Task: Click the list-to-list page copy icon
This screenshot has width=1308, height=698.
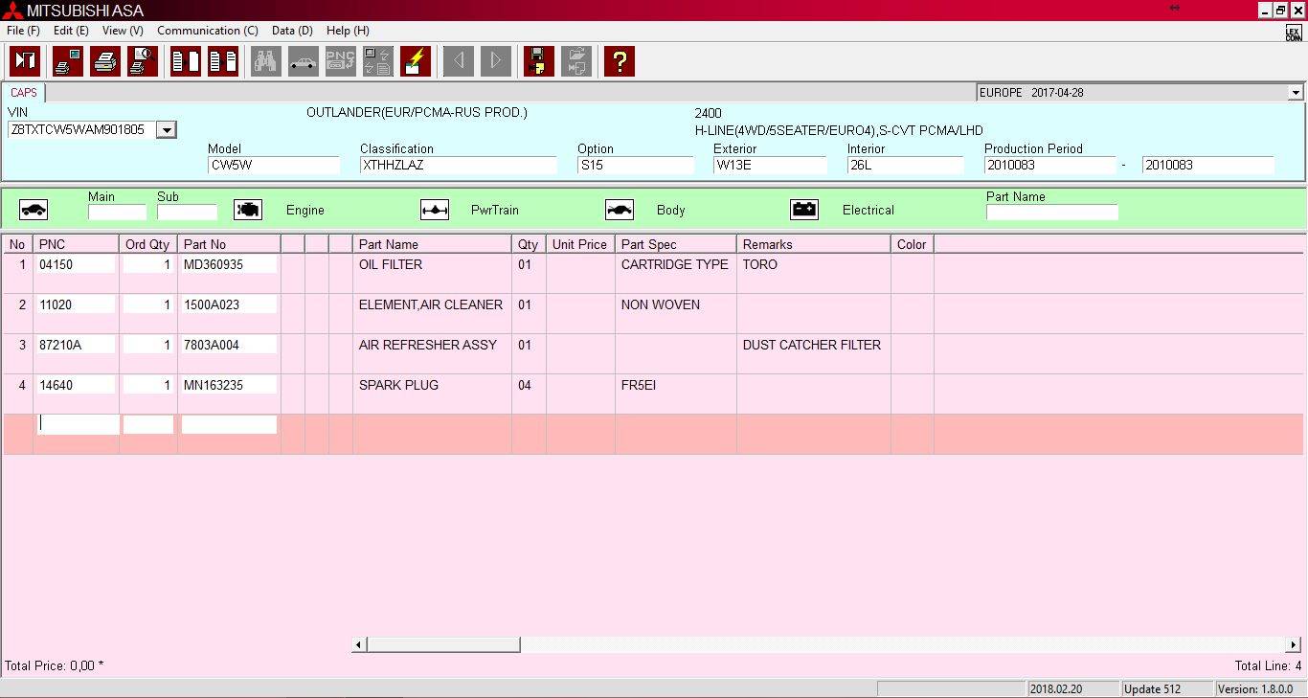Action: coord(223,61)
